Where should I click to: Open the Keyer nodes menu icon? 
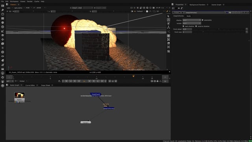pyautogui.click(x=3, y=31)
